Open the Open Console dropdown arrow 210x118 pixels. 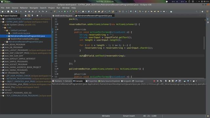(197, 81)
